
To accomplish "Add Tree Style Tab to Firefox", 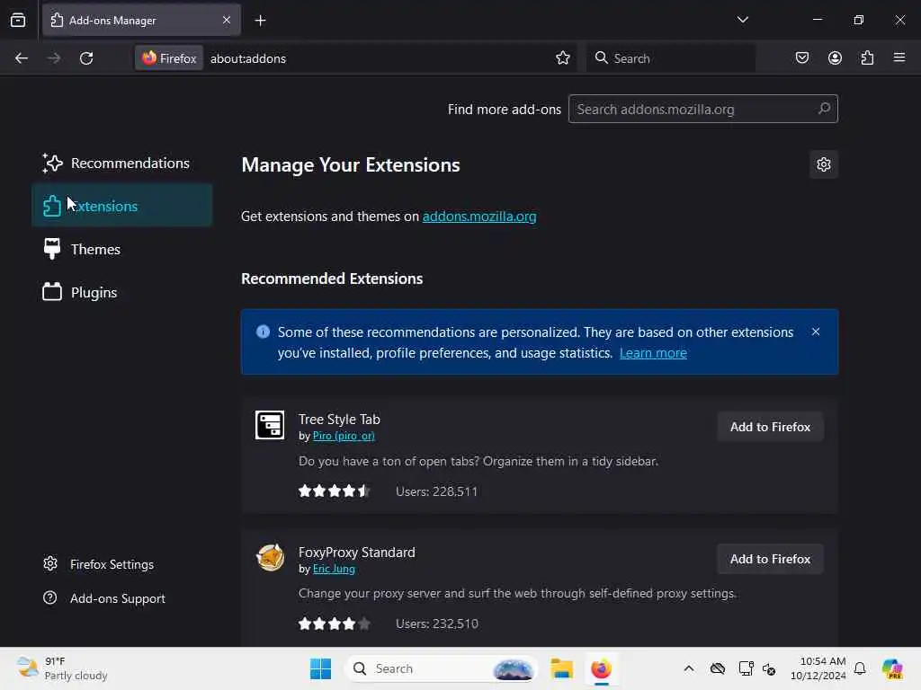I will pyautogui.click(x=770, y=427).
